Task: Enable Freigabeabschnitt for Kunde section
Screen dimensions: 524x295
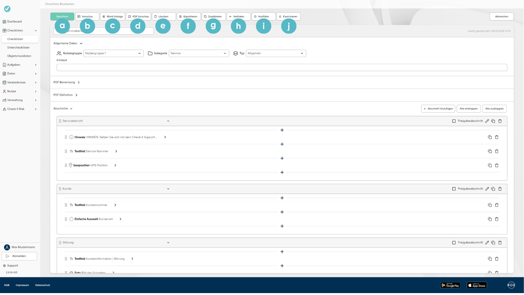Action: tap(454, 189)
